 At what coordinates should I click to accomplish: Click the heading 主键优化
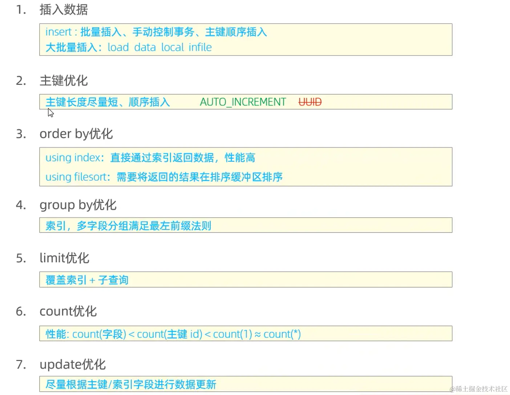[x=64, y=81]
